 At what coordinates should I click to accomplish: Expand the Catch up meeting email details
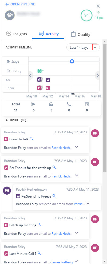[x=77, y=233]
